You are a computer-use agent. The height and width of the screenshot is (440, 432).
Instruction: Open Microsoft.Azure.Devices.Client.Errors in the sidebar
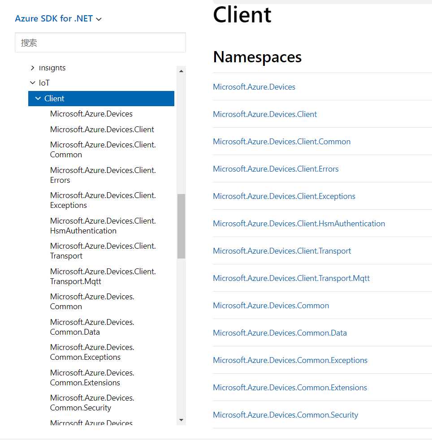point(103,175)
